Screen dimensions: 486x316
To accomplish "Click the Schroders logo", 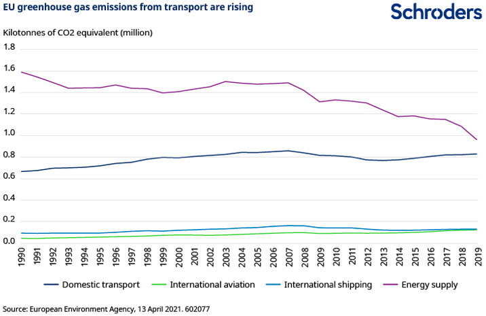I will (x=436, y=12).
